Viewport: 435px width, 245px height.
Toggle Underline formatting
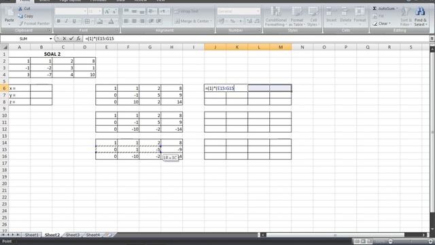(74, 21)
